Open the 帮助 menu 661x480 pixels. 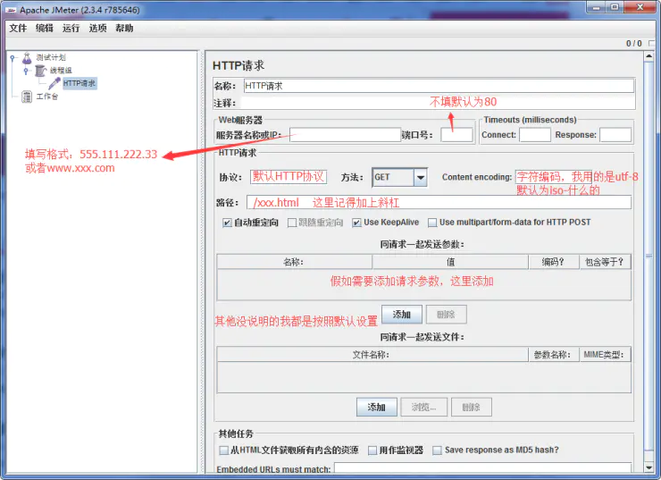point(124,29)
